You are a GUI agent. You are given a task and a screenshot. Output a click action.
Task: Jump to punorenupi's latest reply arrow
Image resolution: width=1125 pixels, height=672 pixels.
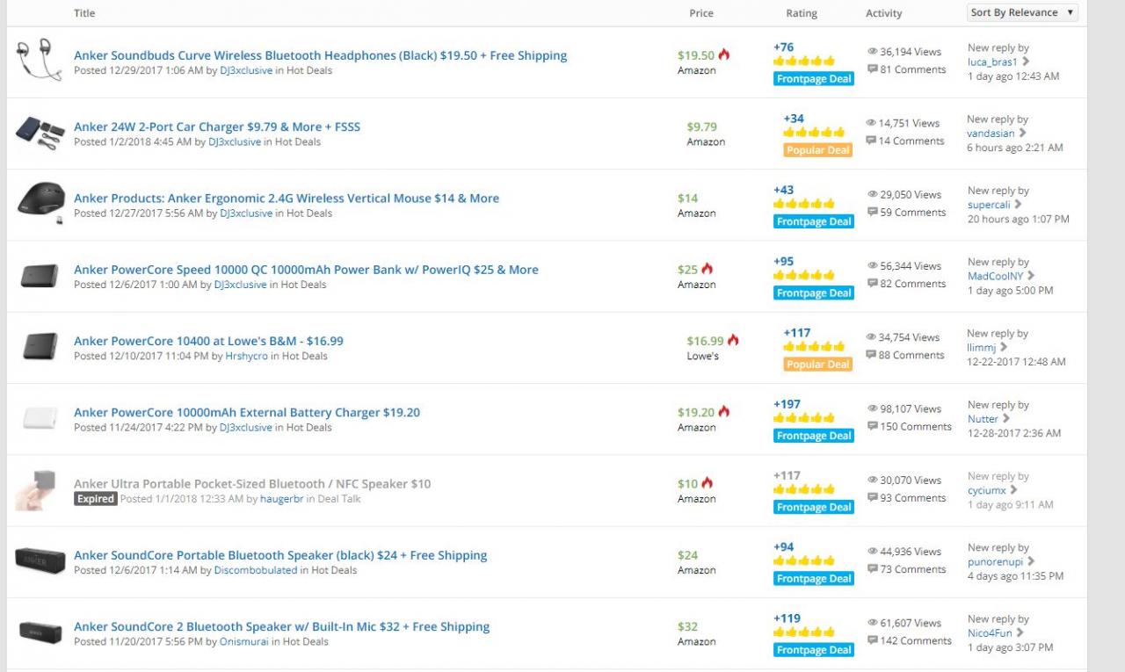tap(1031, 561)
